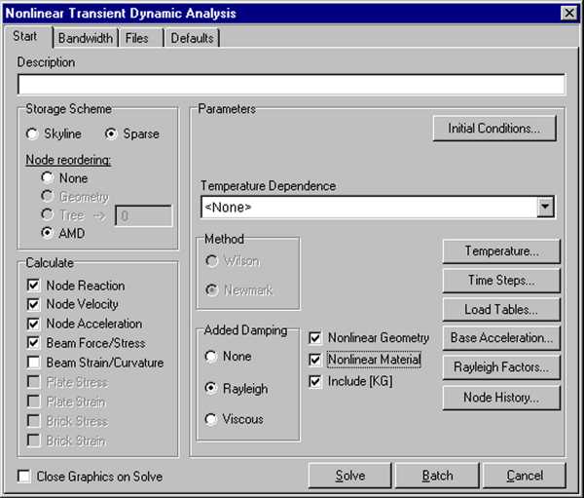Click the Description text field
Image resolution: width=584 pixels, height=498 pixels.
(x=291, y=84)
